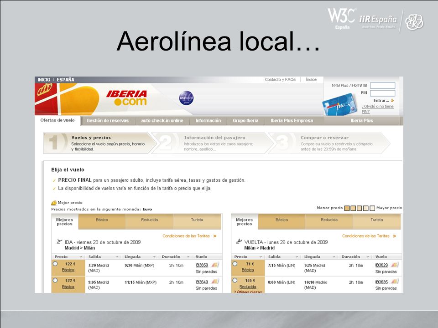Select outbound Turista fare tab
The image size is (438, 328).
[x=197, y=222]
